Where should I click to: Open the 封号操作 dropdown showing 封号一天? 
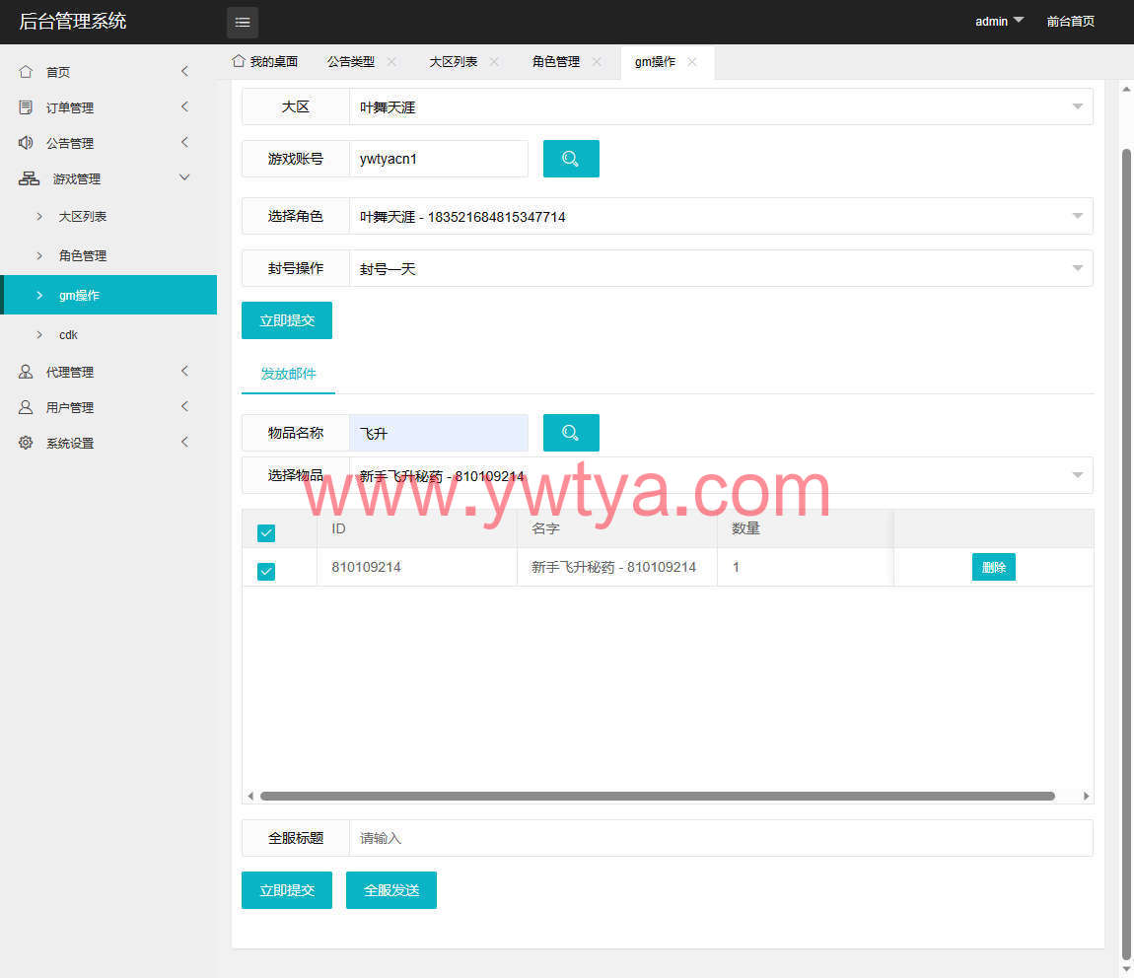[721, 268]
